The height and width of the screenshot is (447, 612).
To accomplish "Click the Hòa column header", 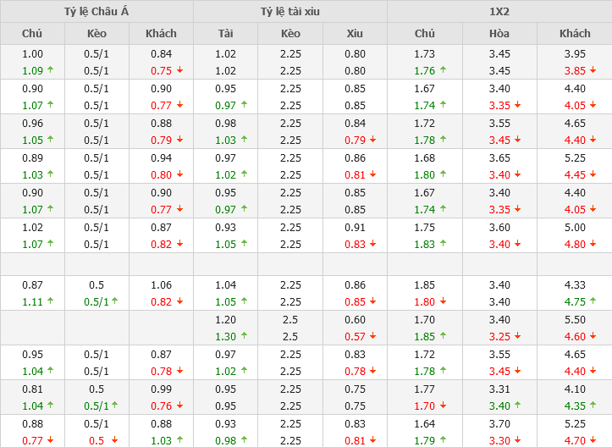I will click(x=499, y=33).
